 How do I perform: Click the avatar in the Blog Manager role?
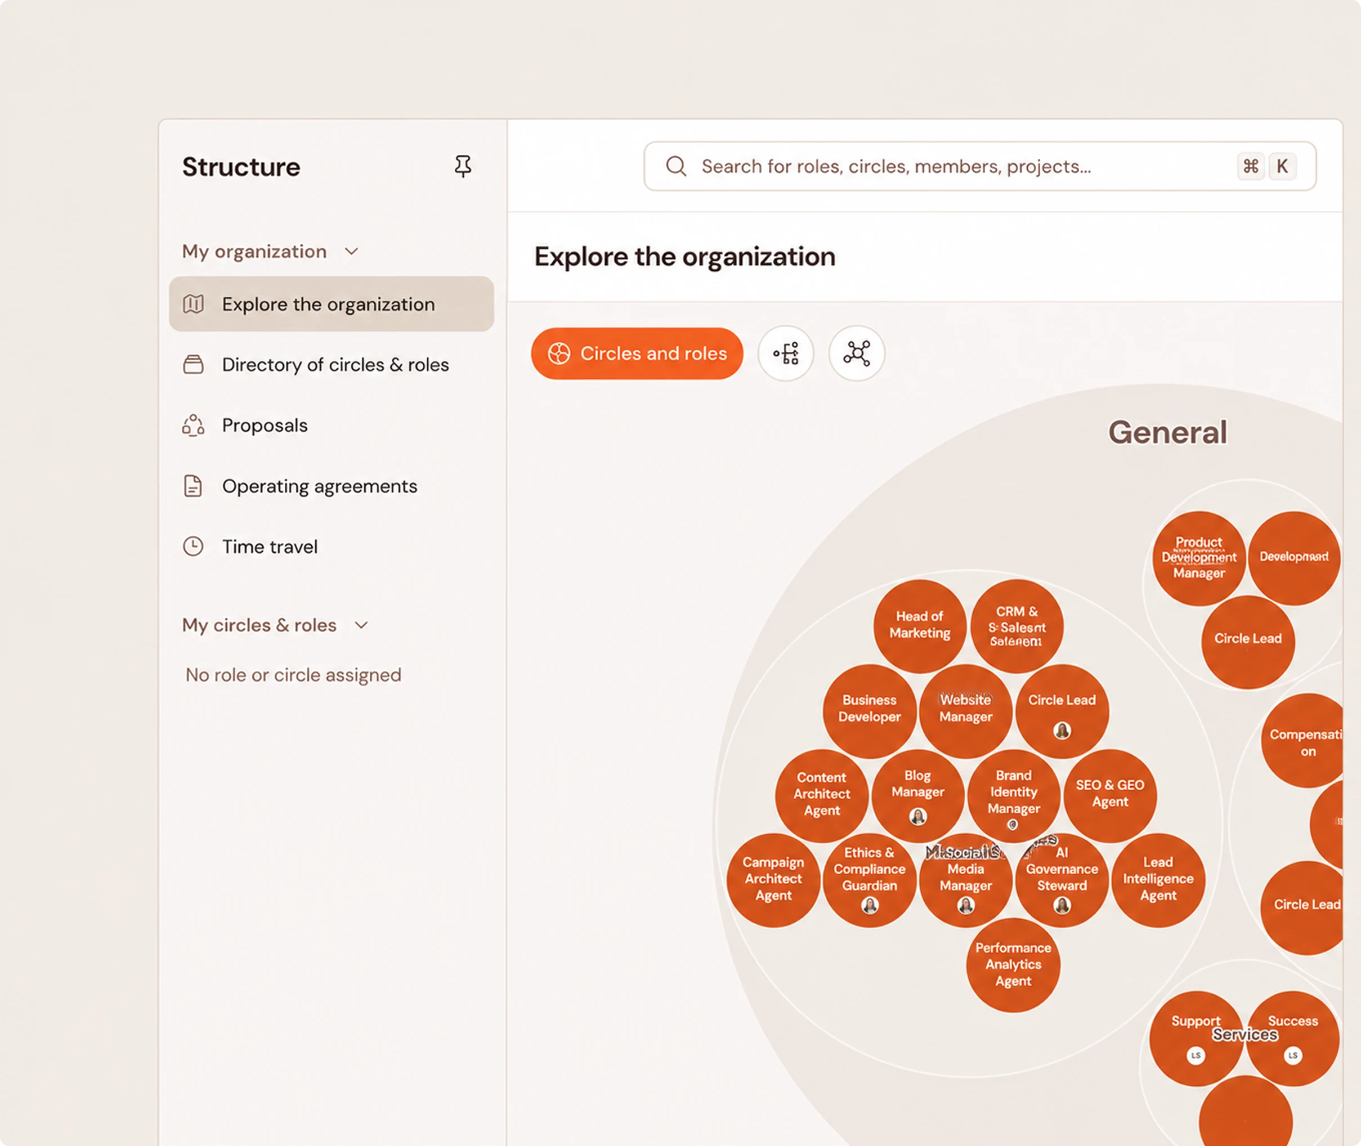918,816
